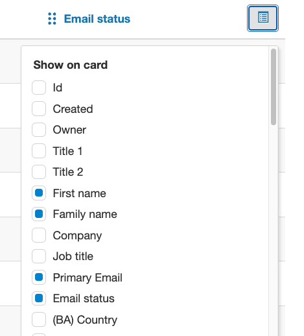The image size is (304, 336).
Task: Toggle the Title 2 checkbox
Action: (39, 172)
